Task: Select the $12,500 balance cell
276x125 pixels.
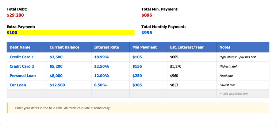Action: (x=69, y=85)
